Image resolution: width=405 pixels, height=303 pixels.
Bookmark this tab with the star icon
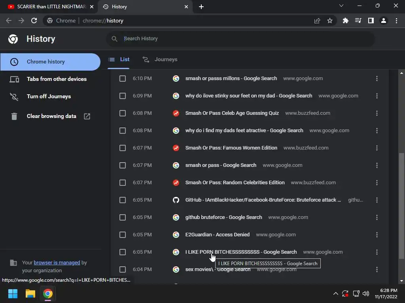[x=330, y=21]
